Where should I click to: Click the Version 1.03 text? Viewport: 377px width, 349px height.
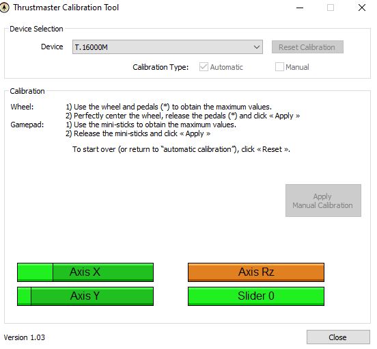pyautogui.click(x=25, y=337)
